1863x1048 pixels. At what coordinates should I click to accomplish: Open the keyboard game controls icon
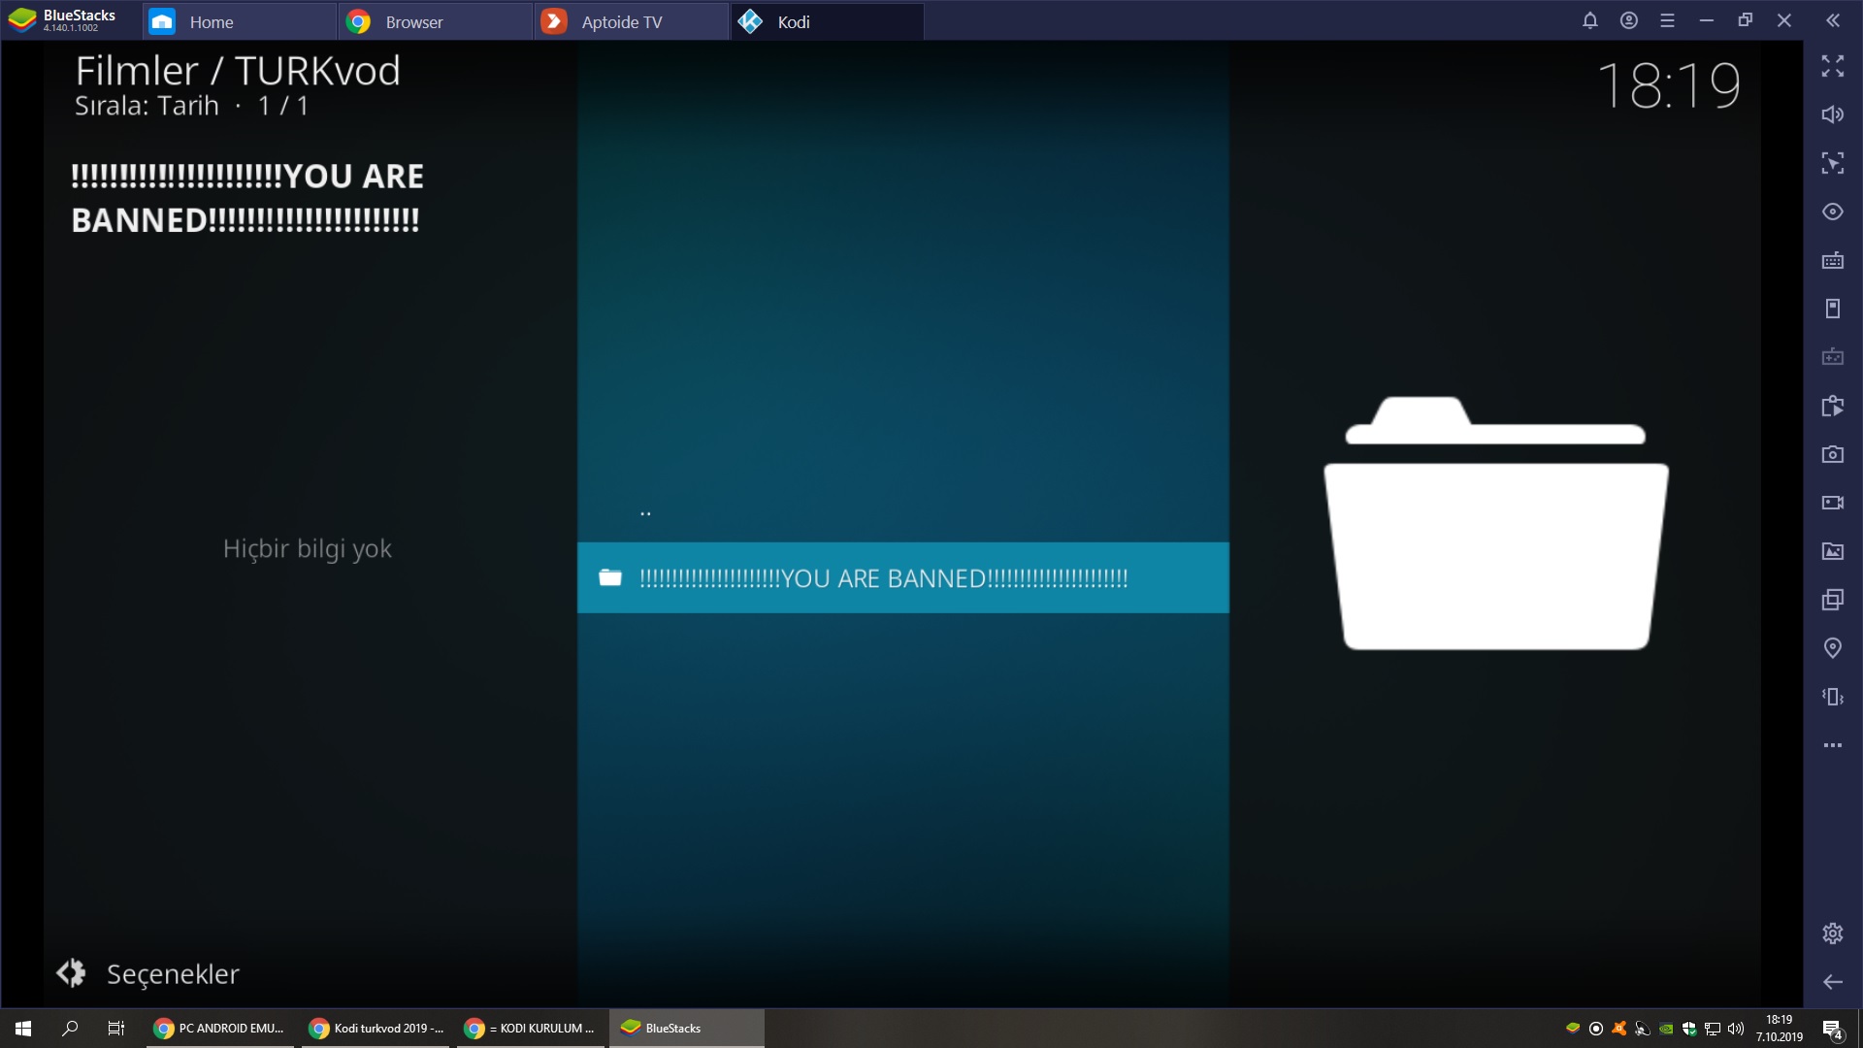pyautogui.click(x=1833, y=260)
